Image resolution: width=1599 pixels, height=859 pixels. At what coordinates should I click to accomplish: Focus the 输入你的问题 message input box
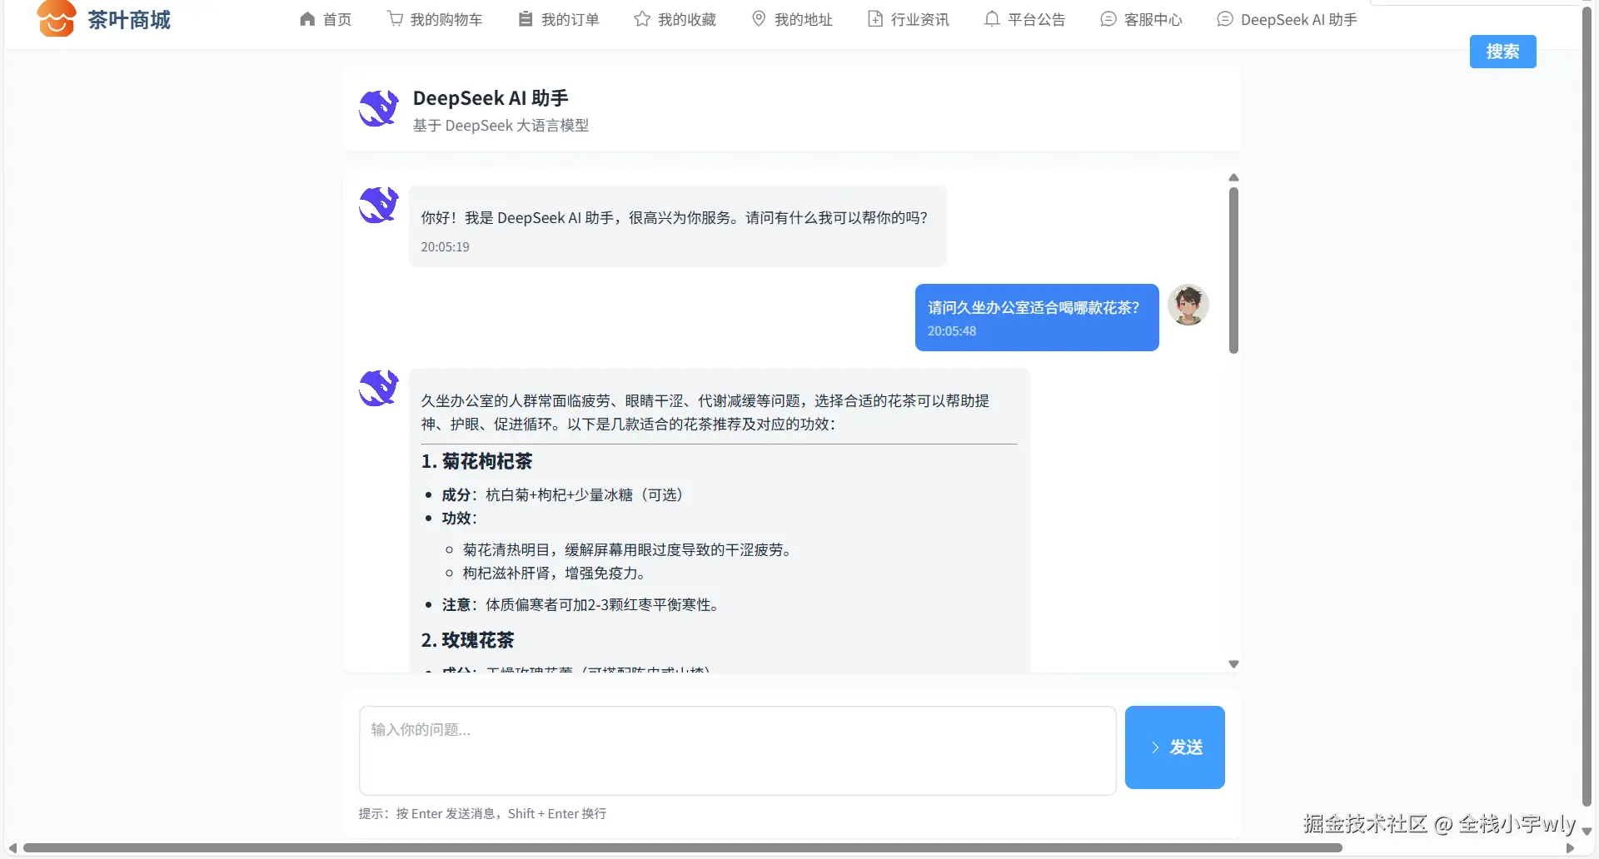tap(738, 751)
